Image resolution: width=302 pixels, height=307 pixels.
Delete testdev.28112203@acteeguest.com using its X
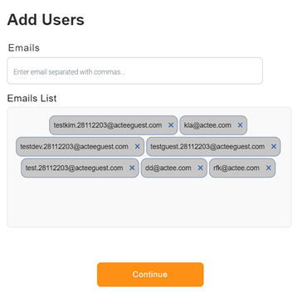[137, 147]
